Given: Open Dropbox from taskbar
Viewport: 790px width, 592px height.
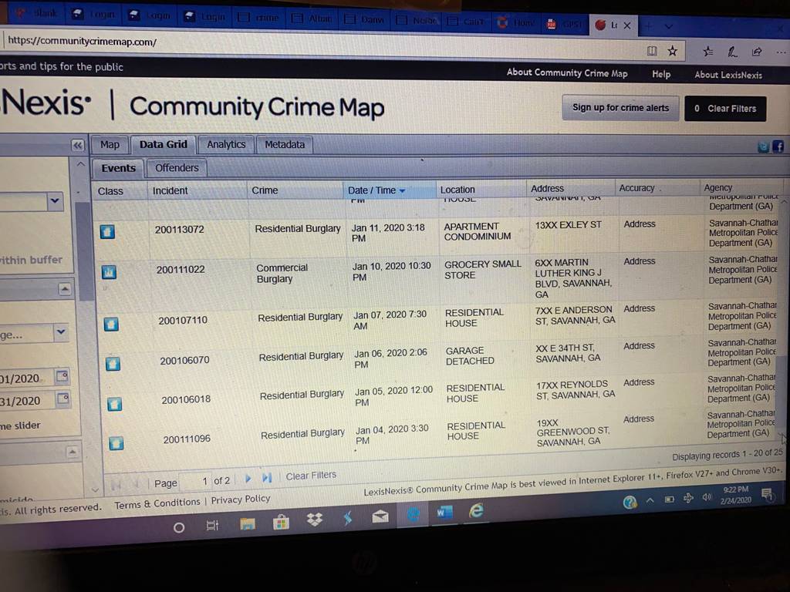Looking at the screenshot, I should [315, 519].
